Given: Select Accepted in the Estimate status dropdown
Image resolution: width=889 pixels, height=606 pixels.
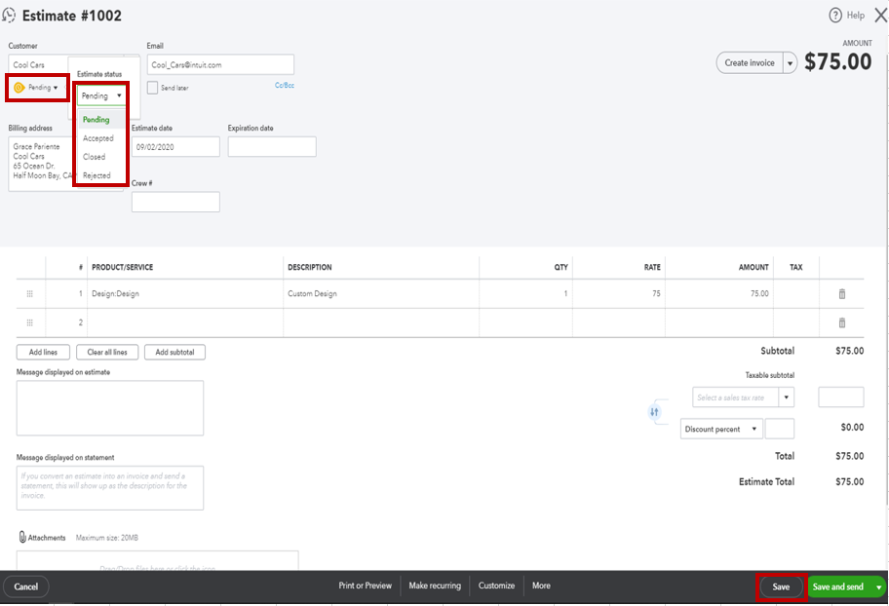Looking at the screenshot, I should coord(99,137).
